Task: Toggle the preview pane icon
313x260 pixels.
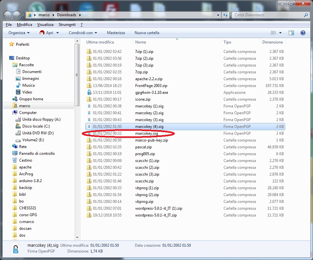Action: 291,33
